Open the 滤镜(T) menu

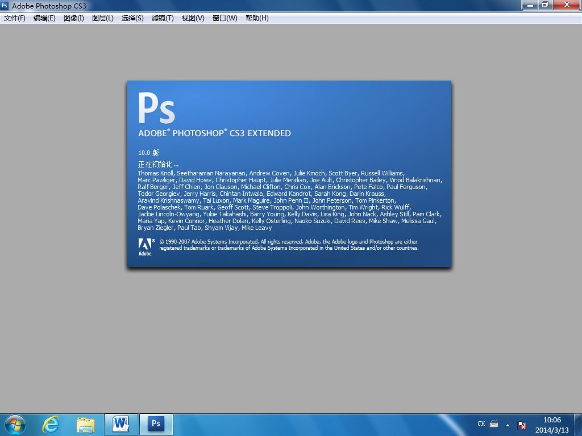pos(163,18)
